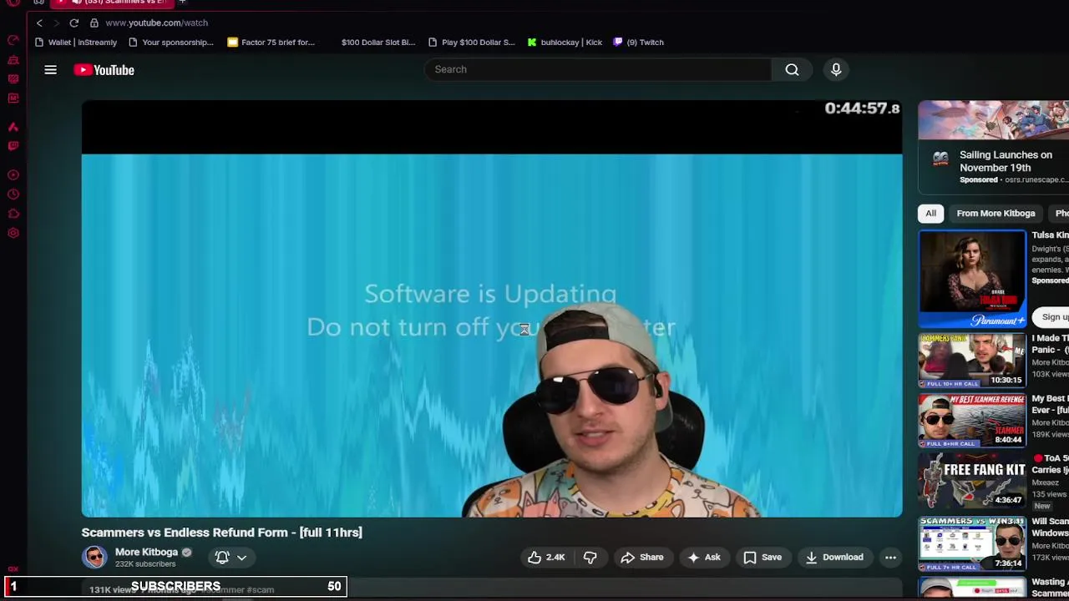Viewport: 1069px width, 601px height.
Task: Click the Share button
Action: 642,558
